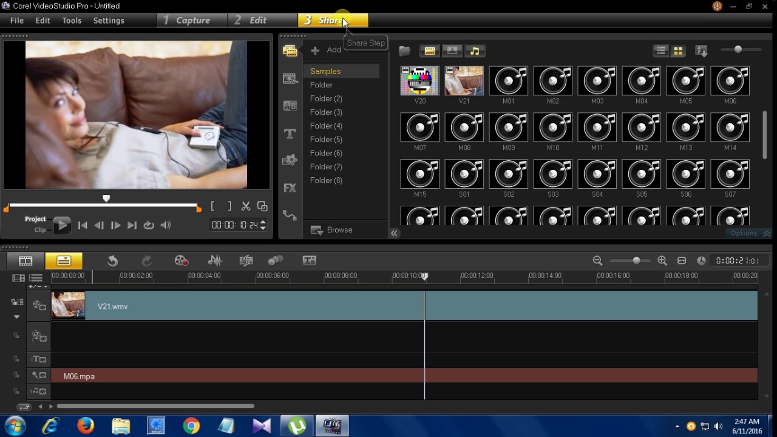Select the V21.wmv clip on video track
Viewport: 777px width, 437px height.
[x=404, y=306]
